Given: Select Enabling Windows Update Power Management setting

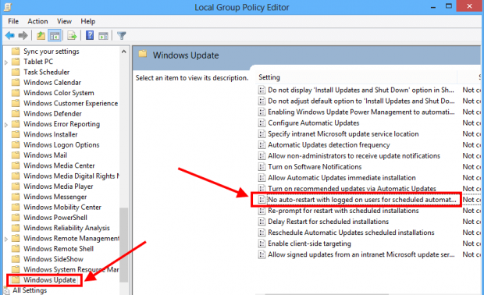Looking at the screenshot, I should (x=361, y=112).
